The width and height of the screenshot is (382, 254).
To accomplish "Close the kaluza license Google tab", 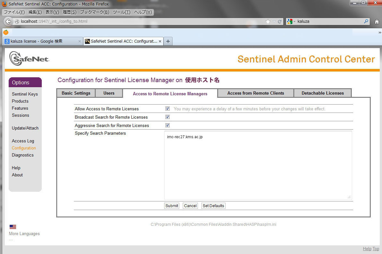I will (79, 41).
